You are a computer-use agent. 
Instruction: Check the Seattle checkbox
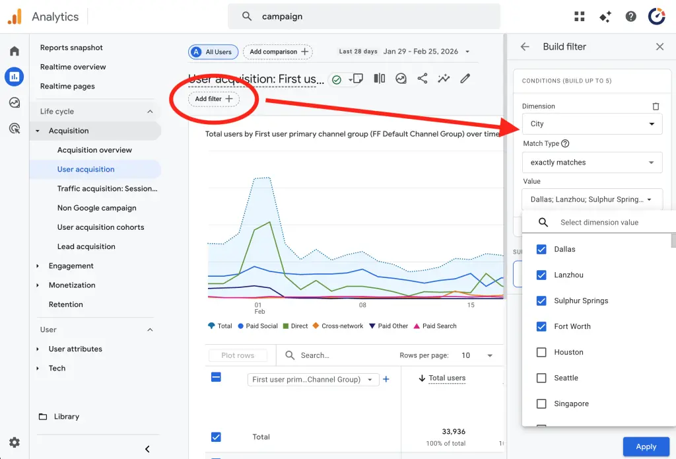coord(541,378)
